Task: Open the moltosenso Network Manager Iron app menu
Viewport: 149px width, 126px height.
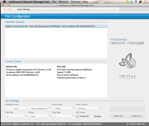Action: [x=29, y=2]
